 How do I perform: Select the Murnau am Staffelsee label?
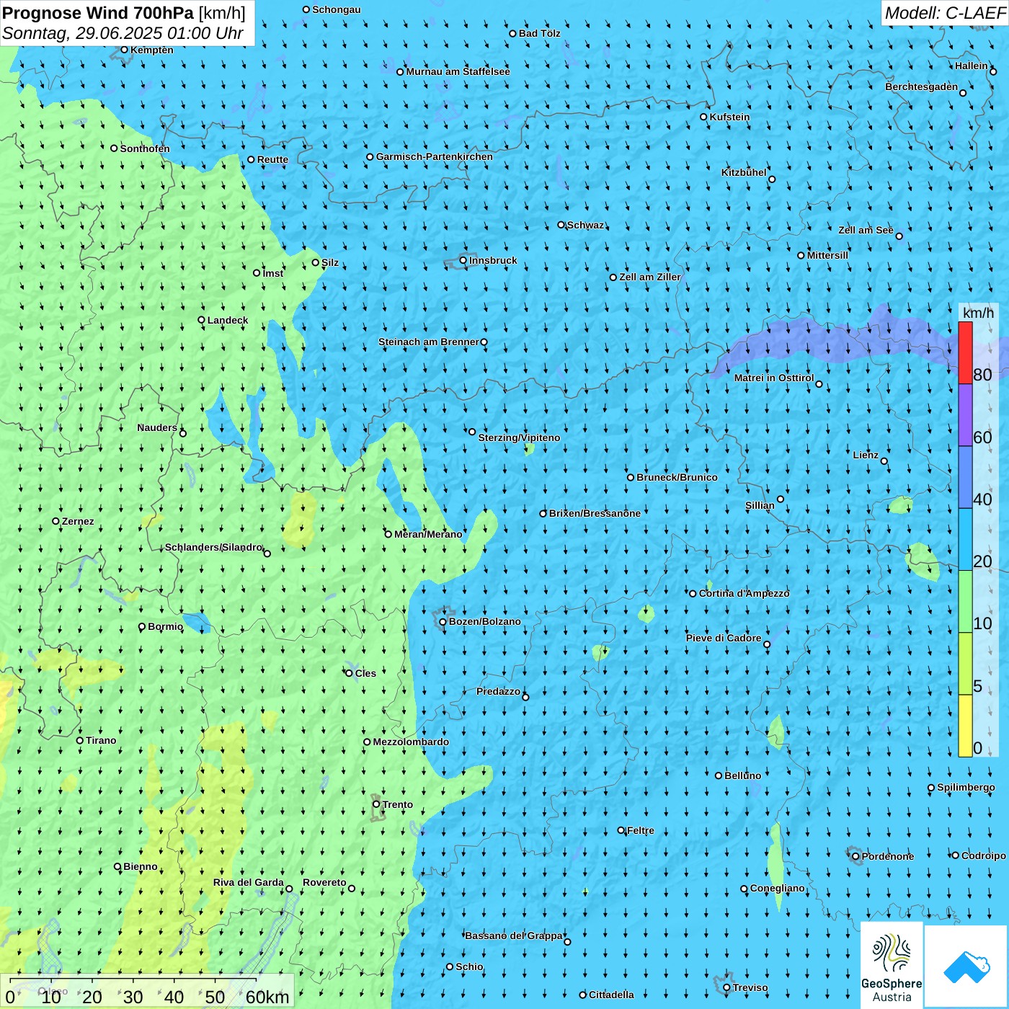458,71
